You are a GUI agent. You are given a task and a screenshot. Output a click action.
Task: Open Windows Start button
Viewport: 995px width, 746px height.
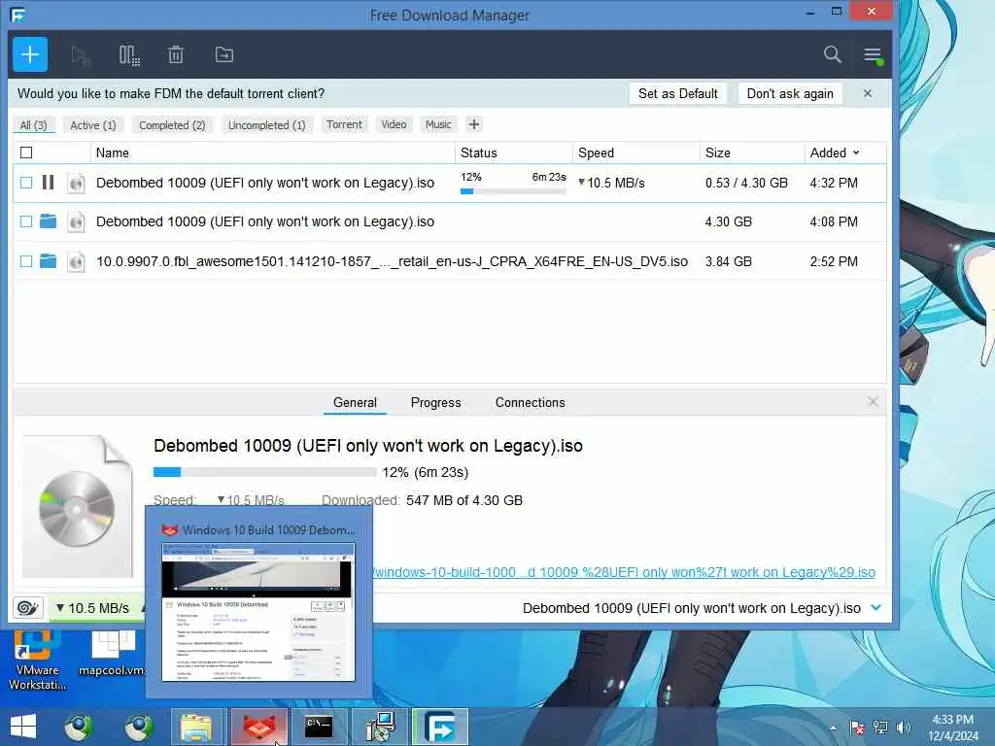[23, 727]
